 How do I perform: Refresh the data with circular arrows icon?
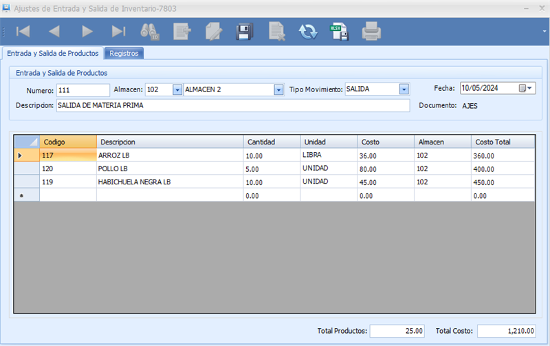click(x=307, y=31)
